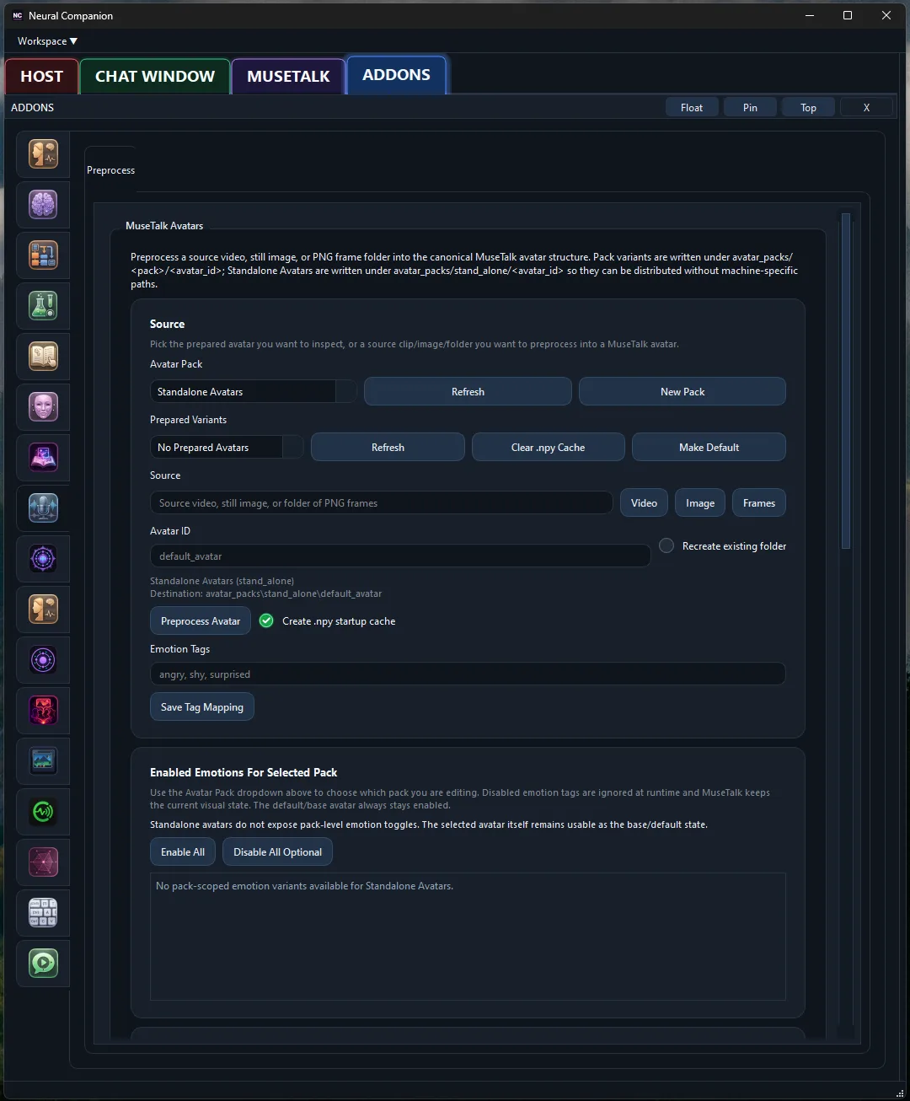Close the ADDONS panel with X
910x1101 pixels.
click(x=866, y=107)
